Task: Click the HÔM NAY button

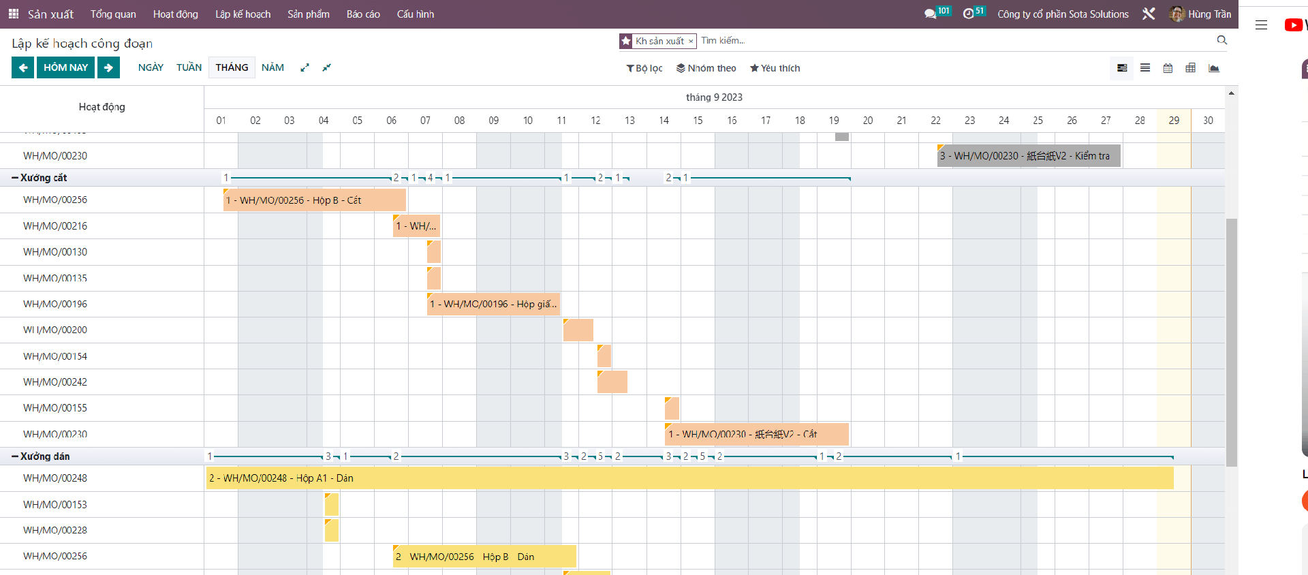Action: point(65,67)
